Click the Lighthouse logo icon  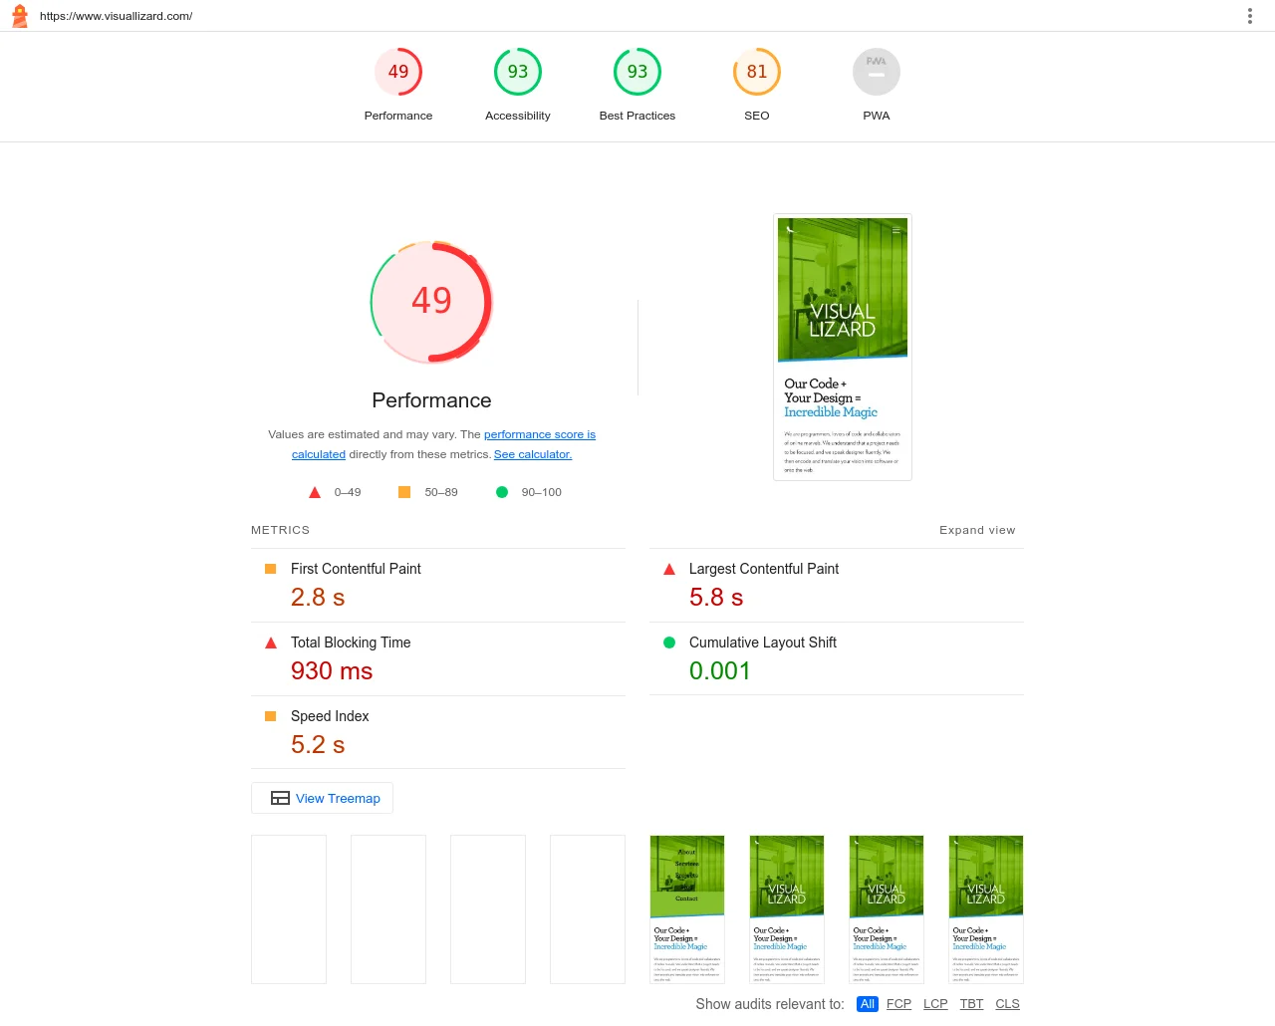(20, 16)
